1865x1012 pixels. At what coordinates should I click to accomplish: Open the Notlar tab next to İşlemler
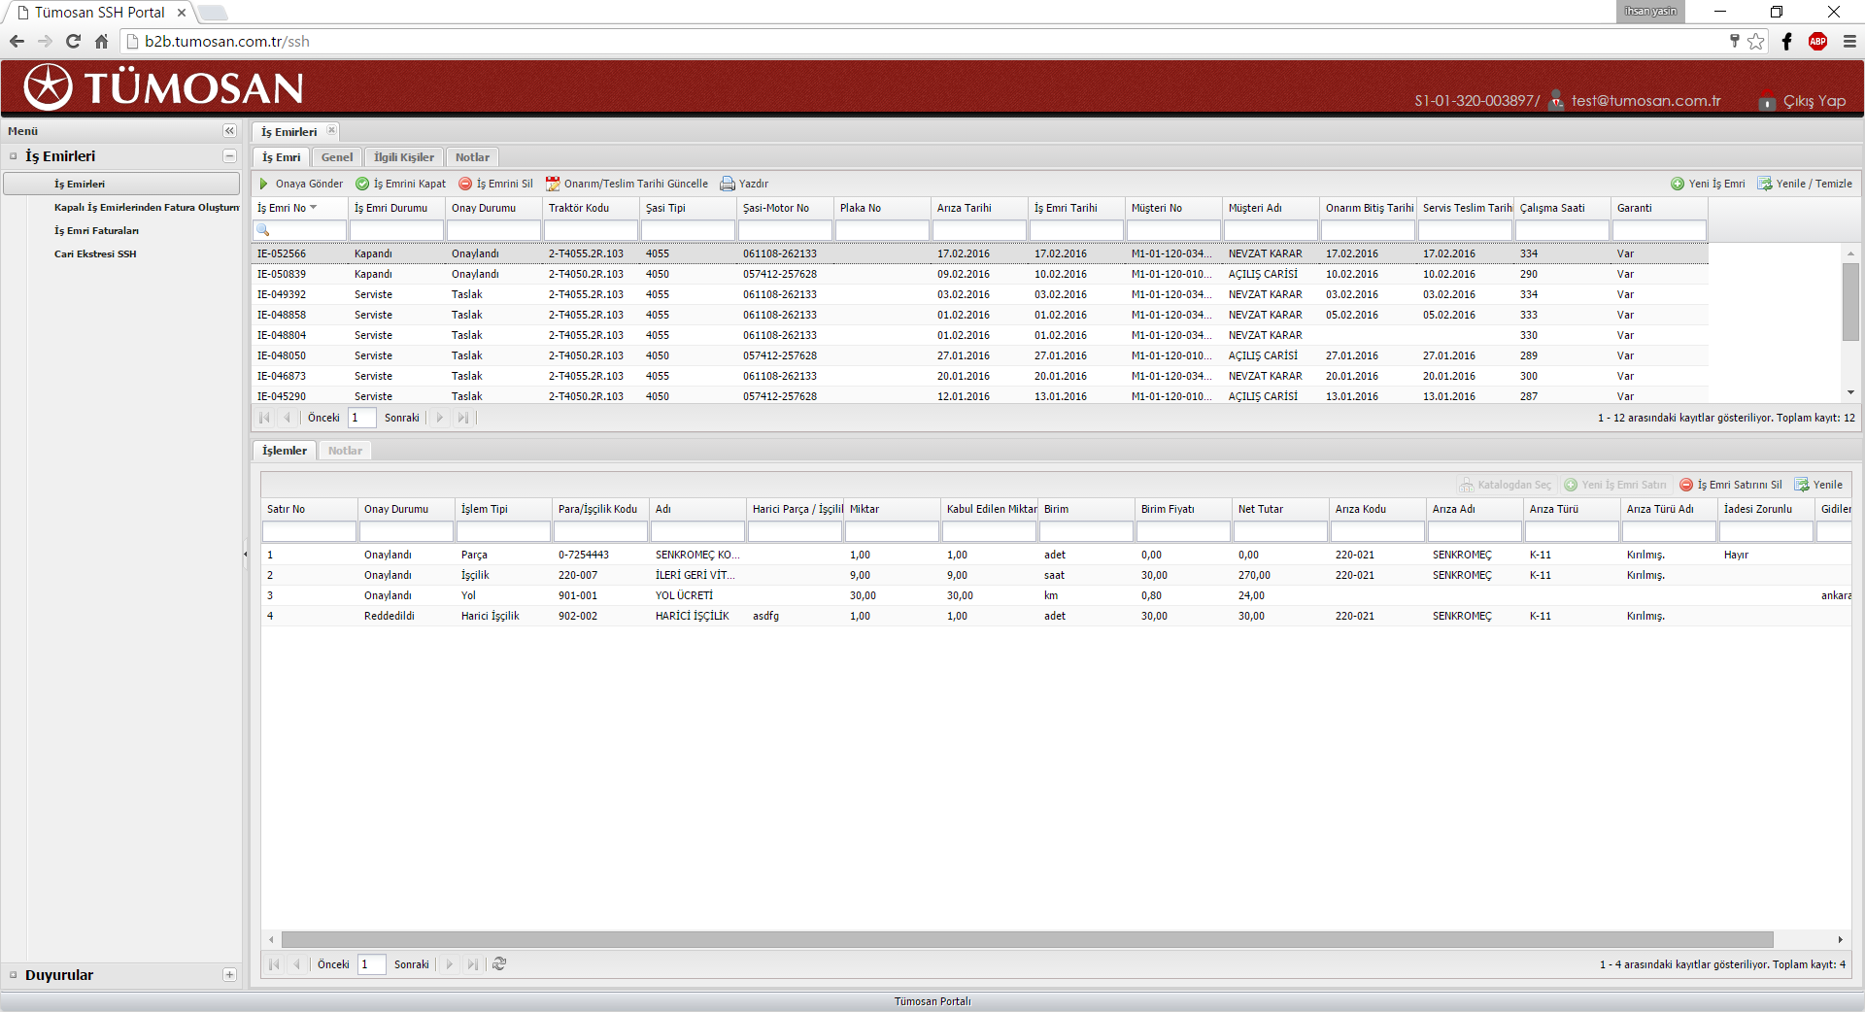[x=345, y=451]
